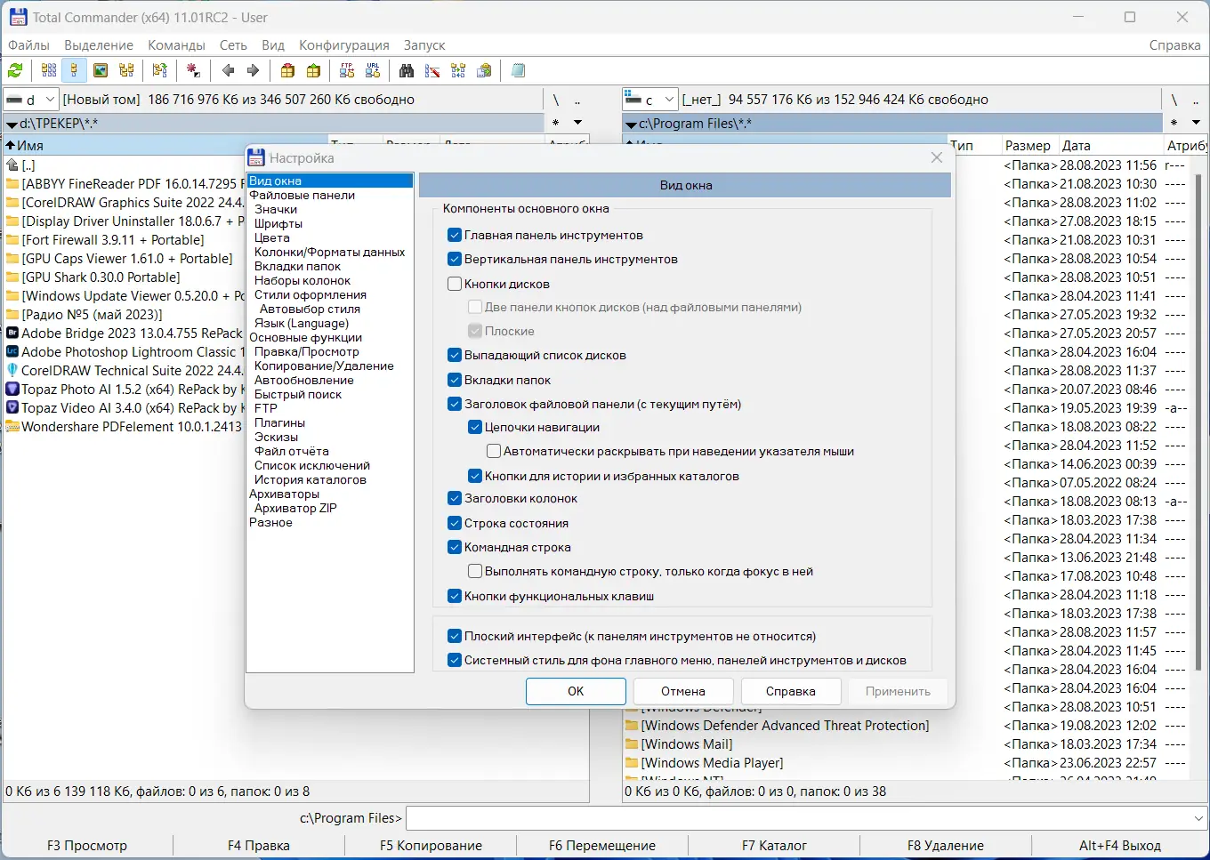1210x860 pixels.
Task: Open Notepad from the toolbar icon
Action: [x=518, y=70]
